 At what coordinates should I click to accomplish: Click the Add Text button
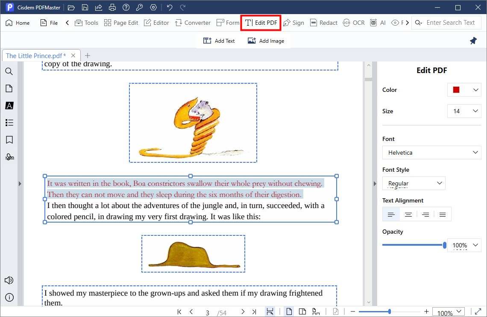tap(219, 41)
